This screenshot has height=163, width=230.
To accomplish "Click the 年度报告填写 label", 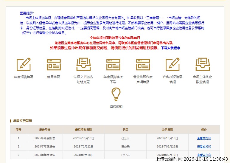I will pos(24,77).
